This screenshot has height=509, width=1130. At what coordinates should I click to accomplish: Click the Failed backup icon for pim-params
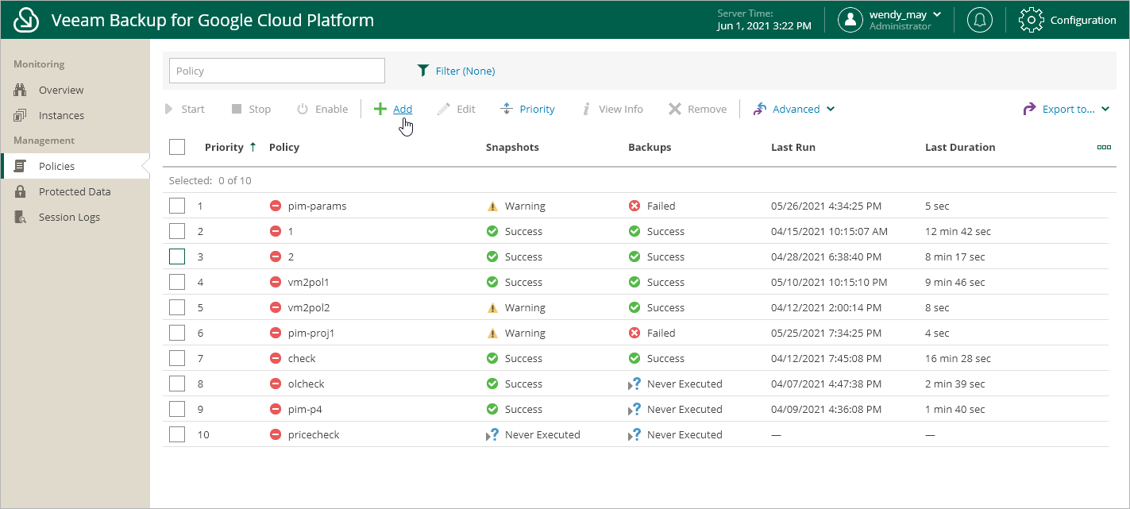click(x=634, y=206)
